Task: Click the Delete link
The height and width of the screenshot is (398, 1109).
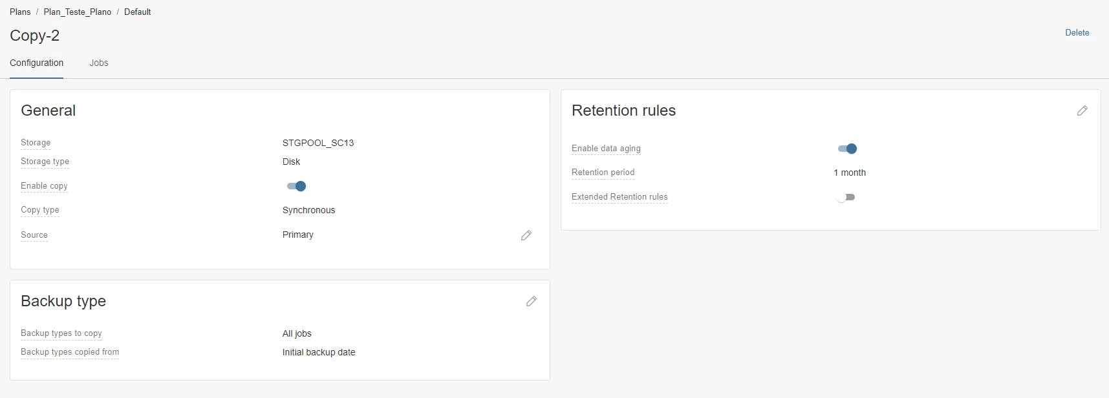Action: (x=1077, y=32)
